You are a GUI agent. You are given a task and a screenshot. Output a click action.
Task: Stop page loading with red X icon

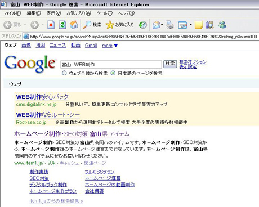pos(51,25)
